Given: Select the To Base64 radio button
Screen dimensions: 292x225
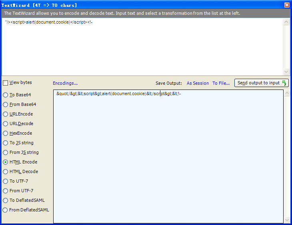Looking at the screenshot, I should tap(6, 95).
